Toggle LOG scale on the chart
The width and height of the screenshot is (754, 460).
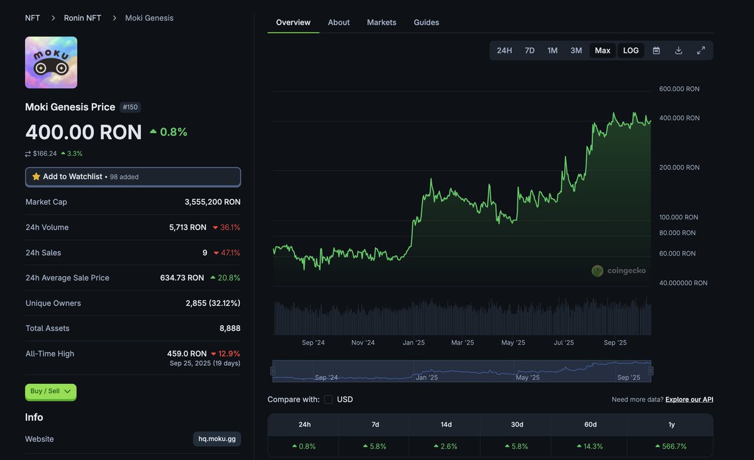(x=630, y=50)
